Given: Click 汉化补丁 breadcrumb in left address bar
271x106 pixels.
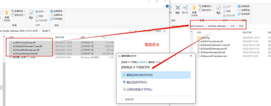Looking at the screenshot, I should (46, 31).
